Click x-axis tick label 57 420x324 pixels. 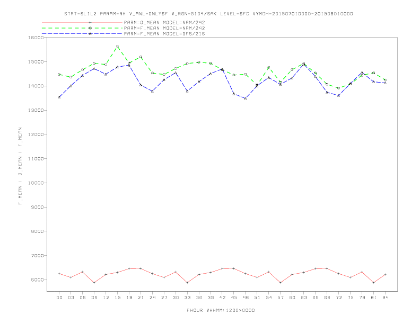click(281, 298)
